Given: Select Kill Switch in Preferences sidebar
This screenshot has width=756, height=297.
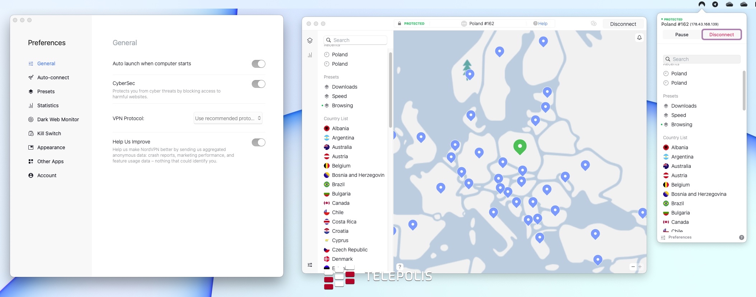Looking at the screenshot, I should coord(49,133).
